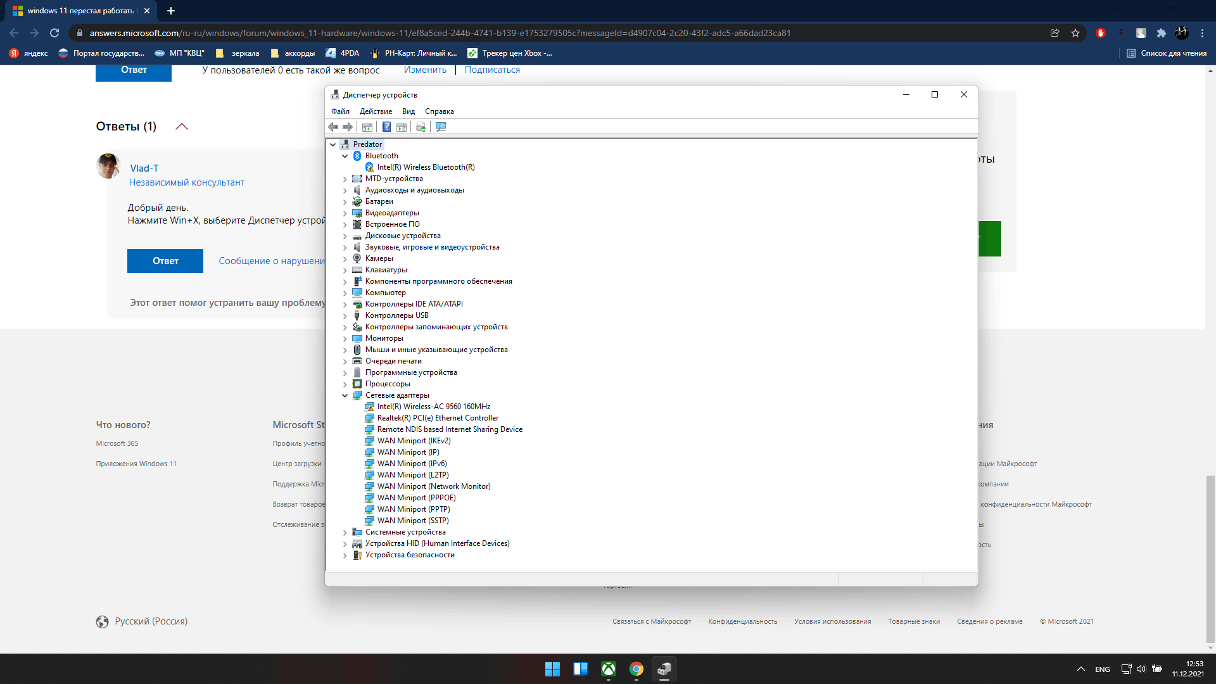Click the Forward arrow in Device Manager toolbar
The height and width of the screenshot is (684, 1216).
click(x=348, y=127)
